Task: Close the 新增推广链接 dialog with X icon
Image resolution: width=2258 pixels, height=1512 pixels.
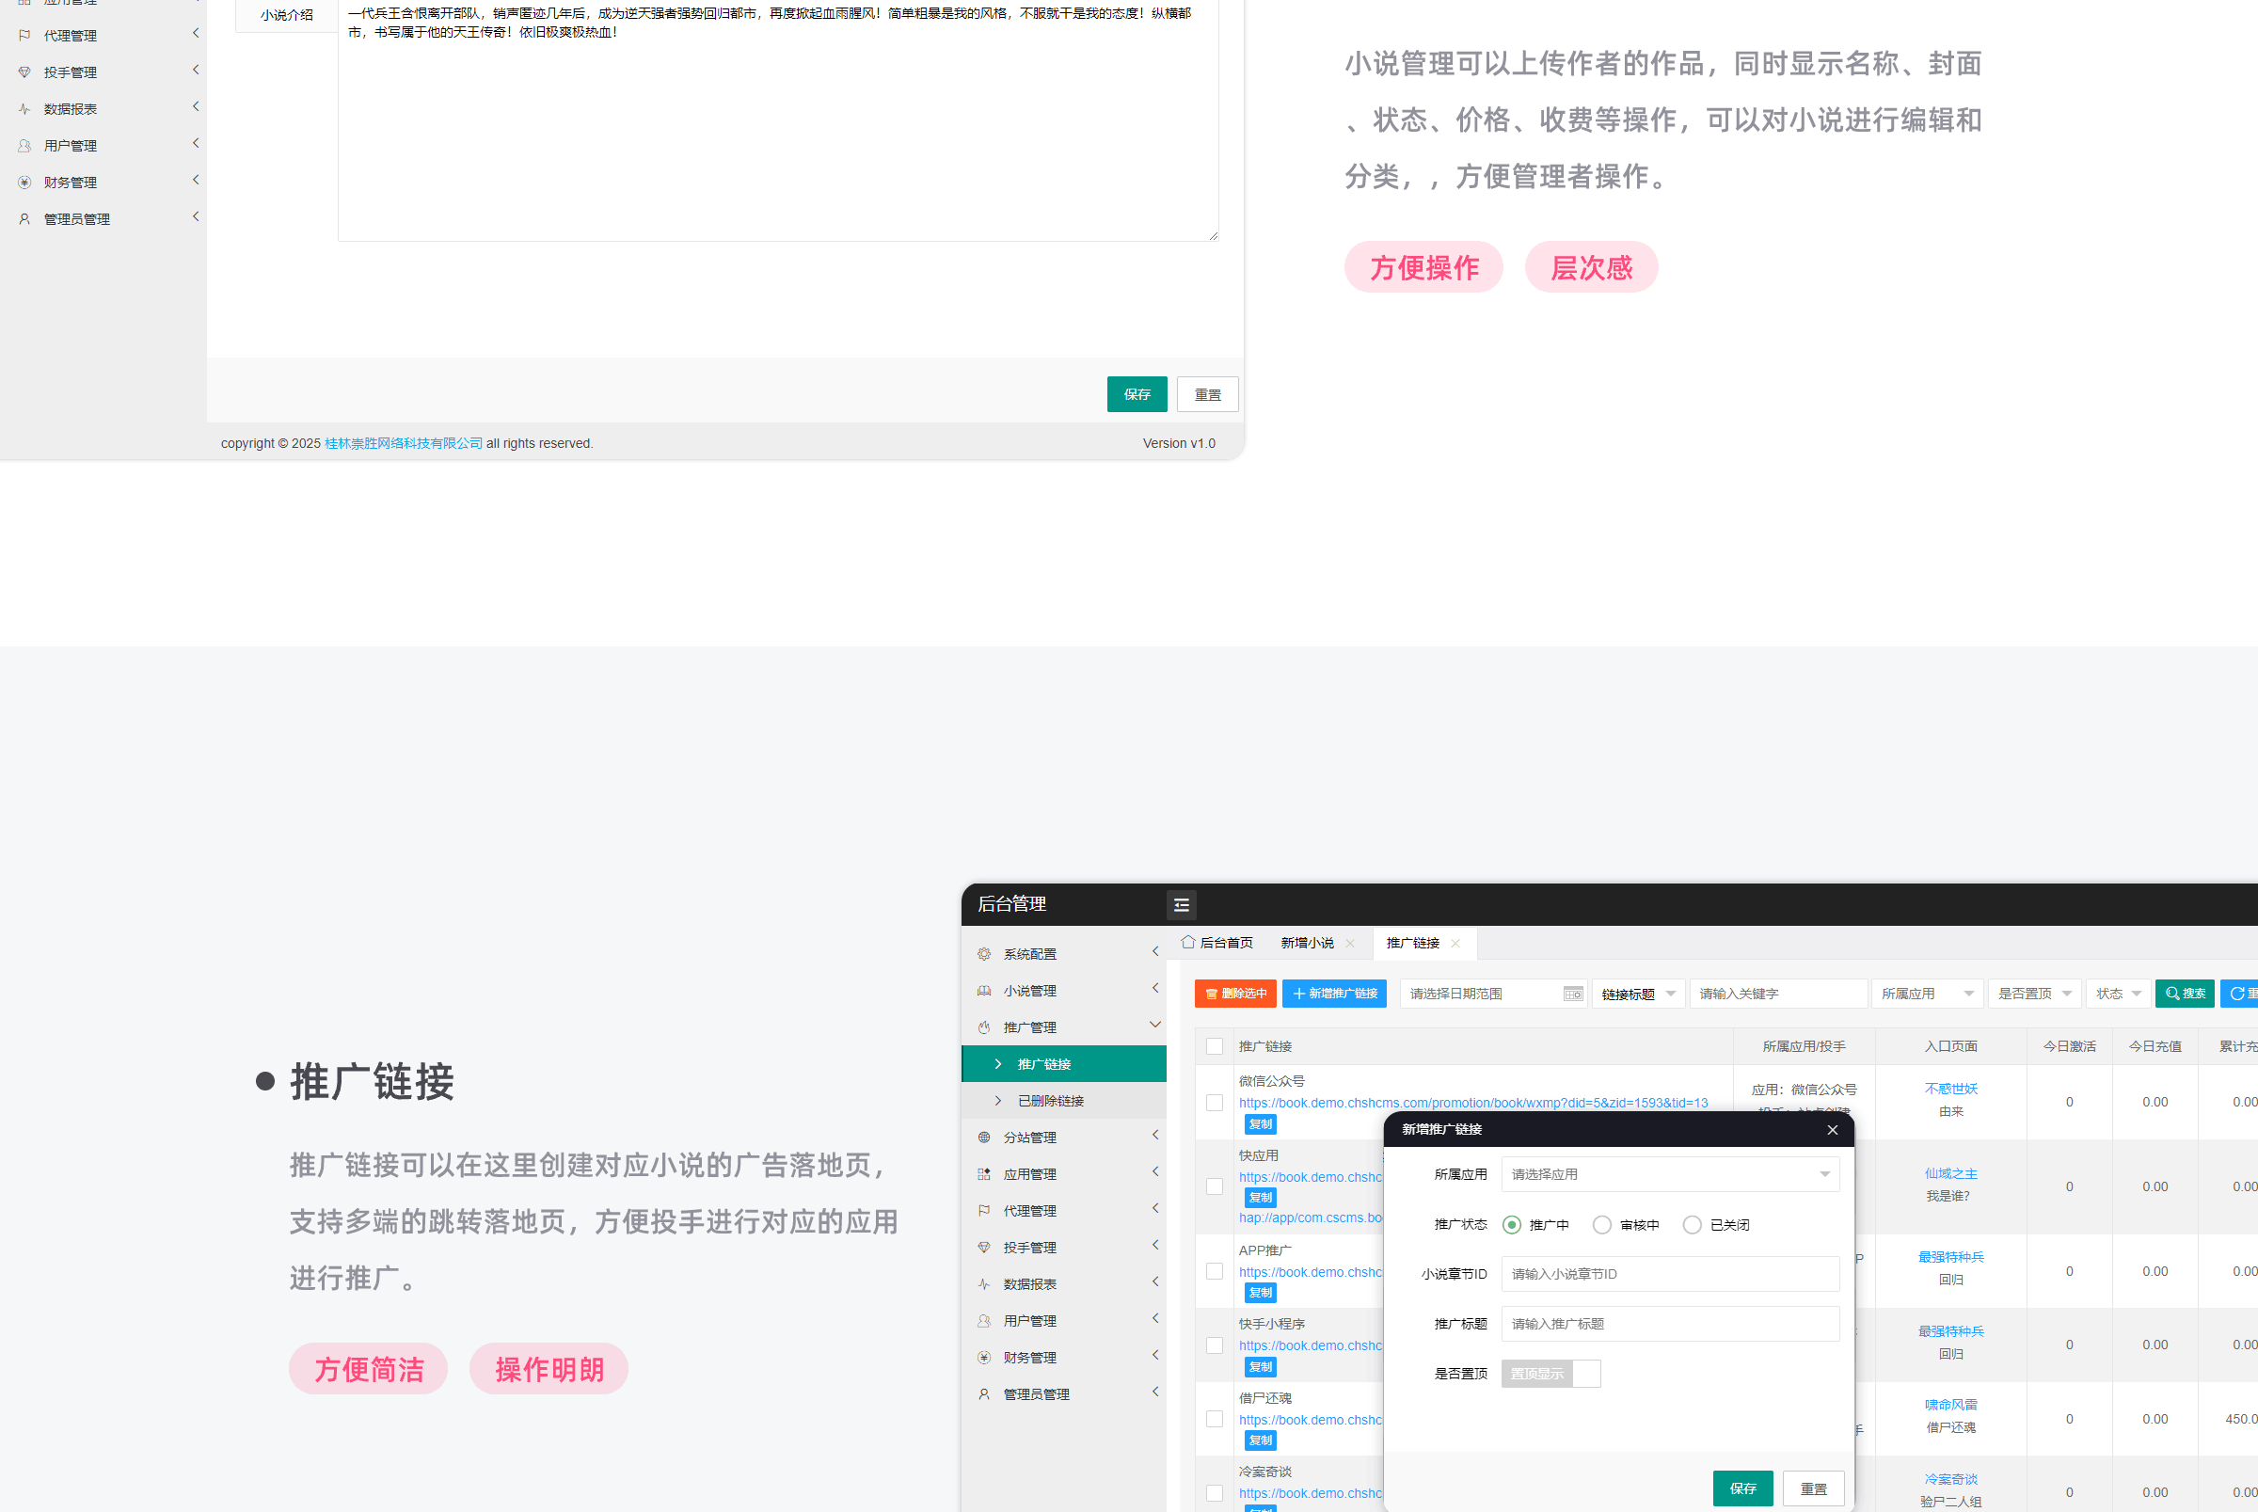Action: click(x=1832, y=1130)
